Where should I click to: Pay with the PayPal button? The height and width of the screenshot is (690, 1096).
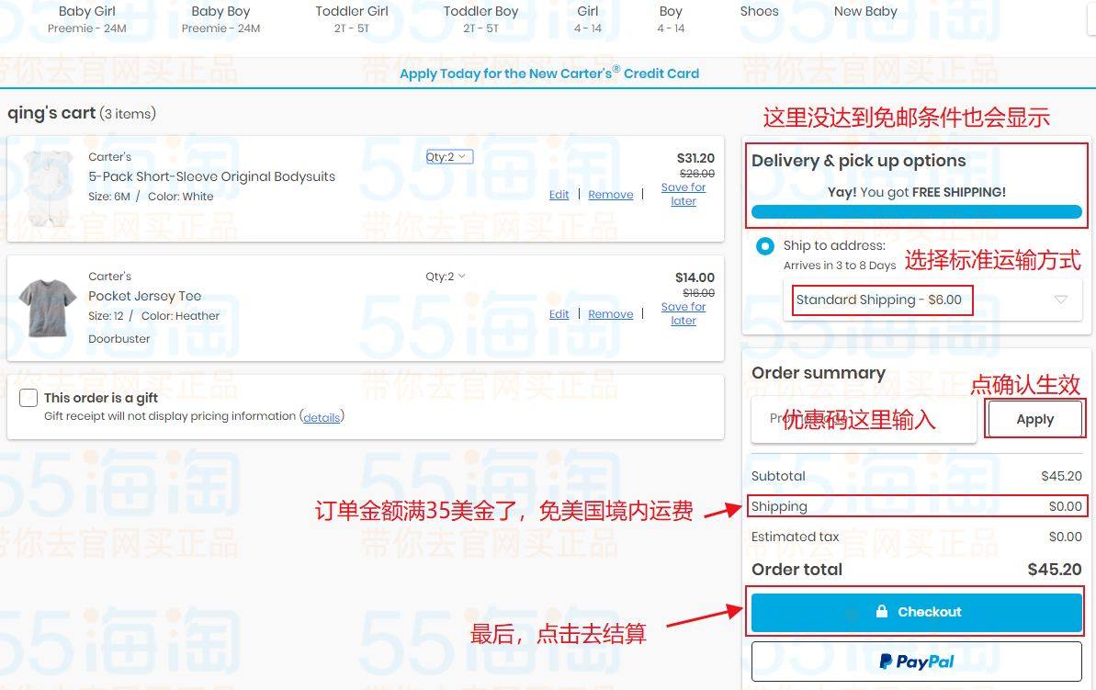click(x=916, y=662)
